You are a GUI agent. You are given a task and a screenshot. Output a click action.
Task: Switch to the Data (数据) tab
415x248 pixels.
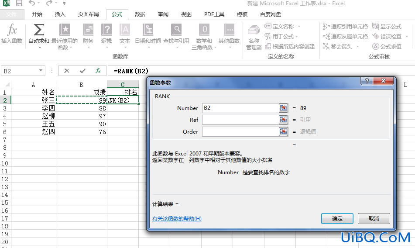coord(140,14)
